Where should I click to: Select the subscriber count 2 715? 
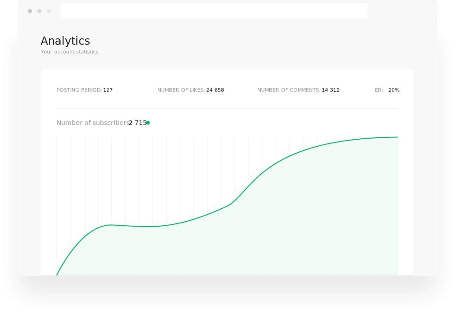click(138, 123)
